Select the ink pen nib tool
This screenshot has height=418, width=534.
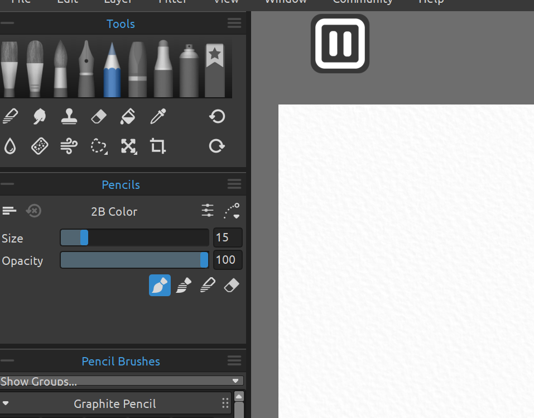click(86, 68)
